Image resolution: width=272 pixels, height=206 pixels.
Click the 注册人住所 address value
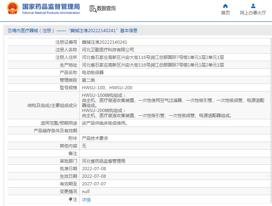pos(153,57)
